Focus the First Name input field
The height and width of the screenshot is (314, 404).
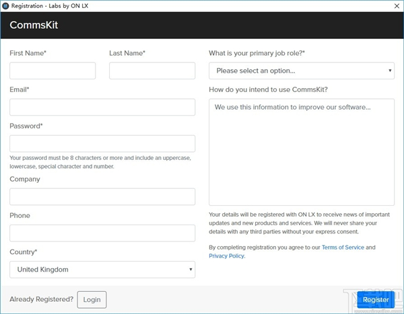pos(53,71)
